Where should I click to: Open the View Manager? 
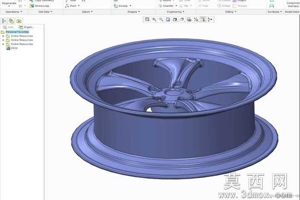click(189, 20)
